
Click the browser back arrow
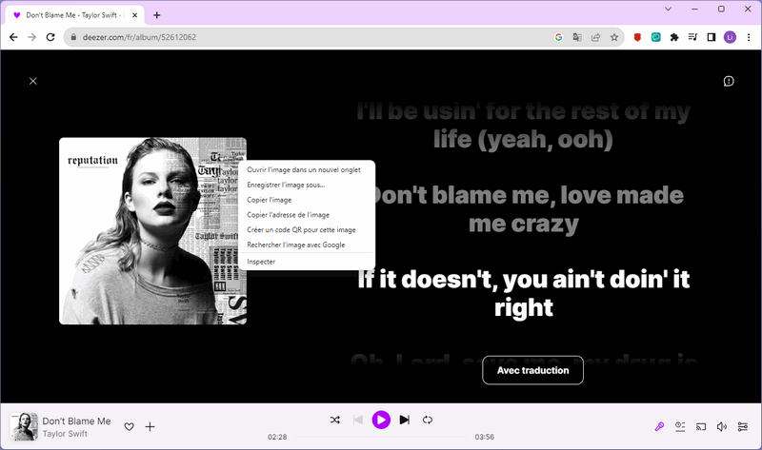click(x=13, y=37)
